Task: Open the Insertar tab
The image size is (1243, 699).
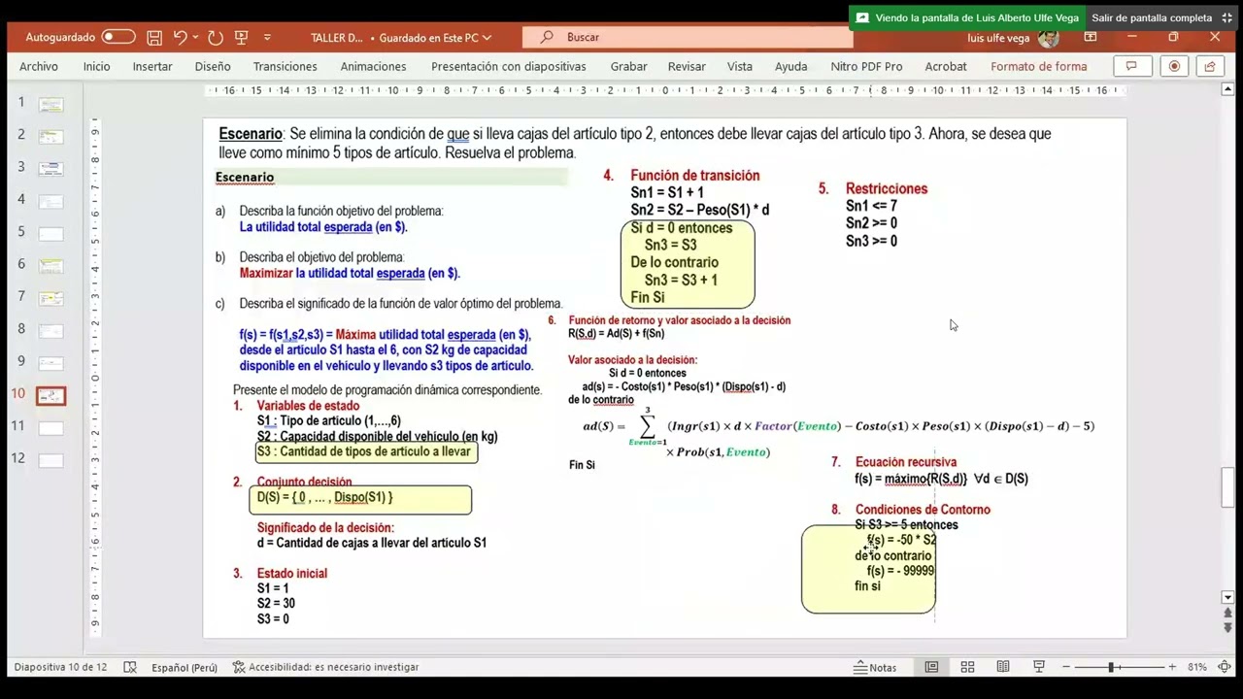Action: (x=152, y=66)
